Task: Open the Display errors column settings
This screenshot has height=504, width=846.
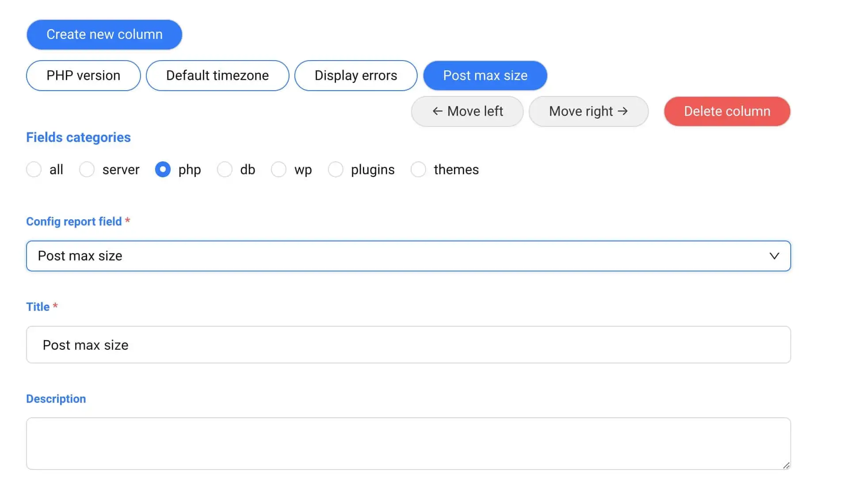Action: 355,75
